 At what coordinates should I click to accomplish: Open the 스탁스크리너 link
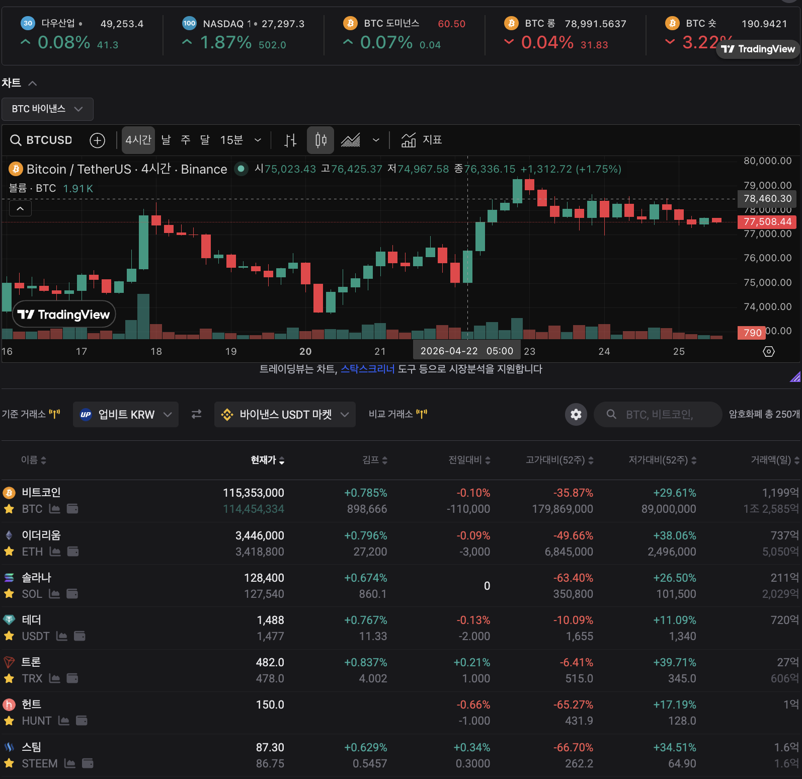pyautogui.click(x=368, y=369)
